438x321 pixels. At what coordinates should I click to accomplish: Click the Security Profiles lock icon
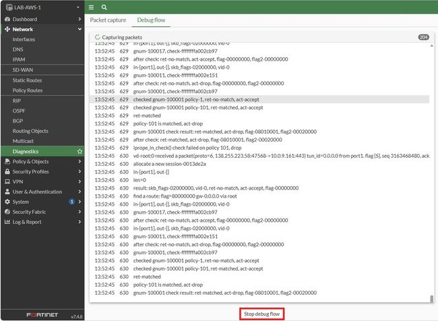[x=7, y=171]
